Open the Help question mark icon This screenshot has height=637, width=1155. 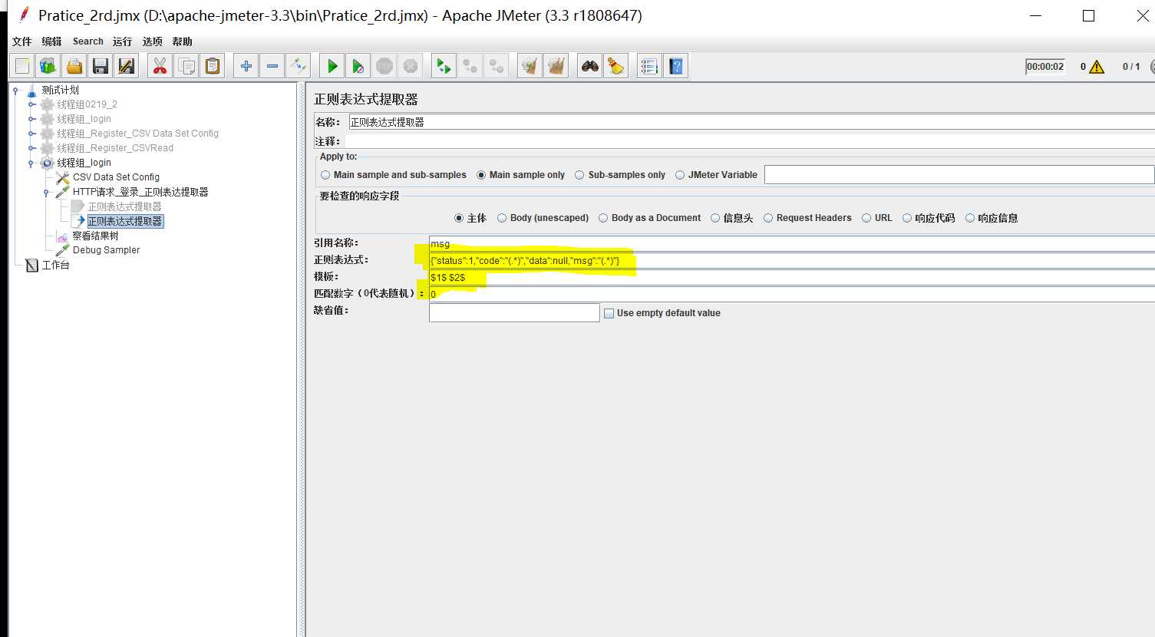pos(675,67)
